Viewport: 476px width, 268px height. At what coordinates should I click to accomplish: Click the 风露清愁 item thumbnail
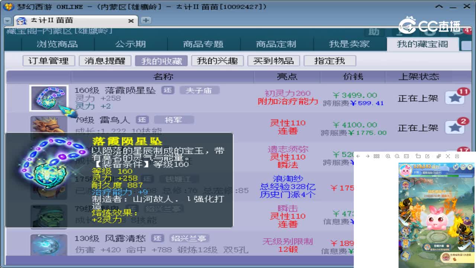48,246
